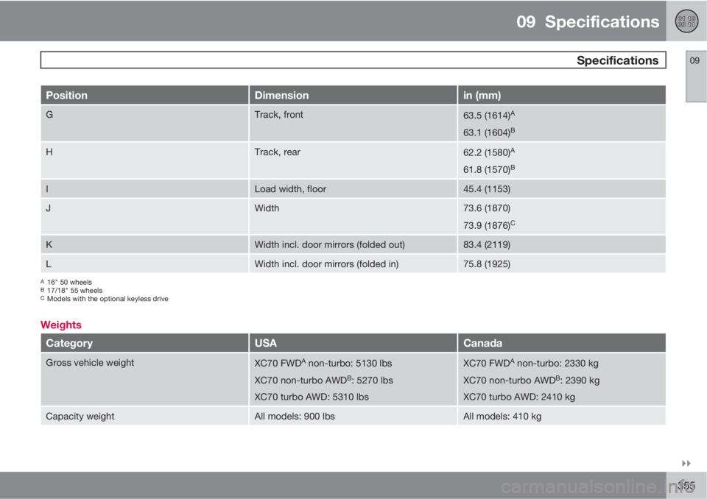Select position cell 'J'
Image resolution: width=707 pixels, height=499 pixels.
pyautogui.click(x=144, y=216)
